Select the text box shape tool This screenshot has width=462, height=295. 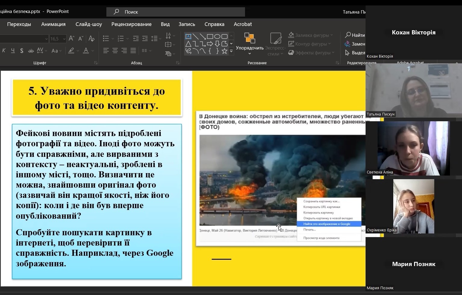pyautogui.click(x=188, y=36)
